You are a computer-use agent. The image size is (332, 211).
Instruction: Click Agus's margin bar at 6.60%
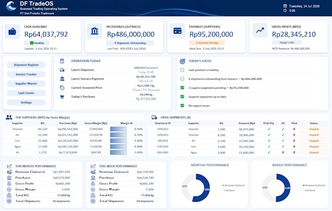tap(118, 146)
